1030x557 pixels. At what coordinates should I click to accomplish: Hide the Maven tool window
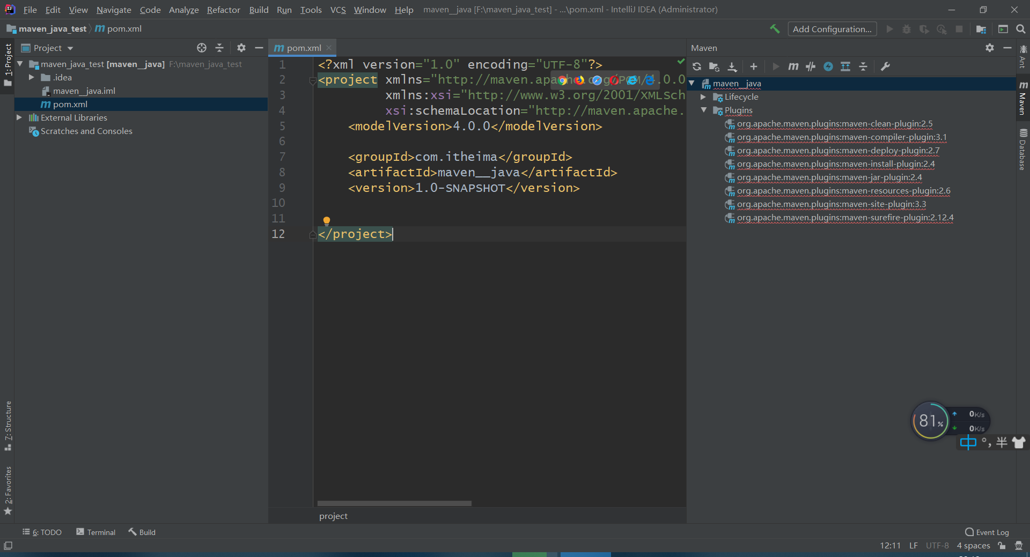pos(1007,48)
